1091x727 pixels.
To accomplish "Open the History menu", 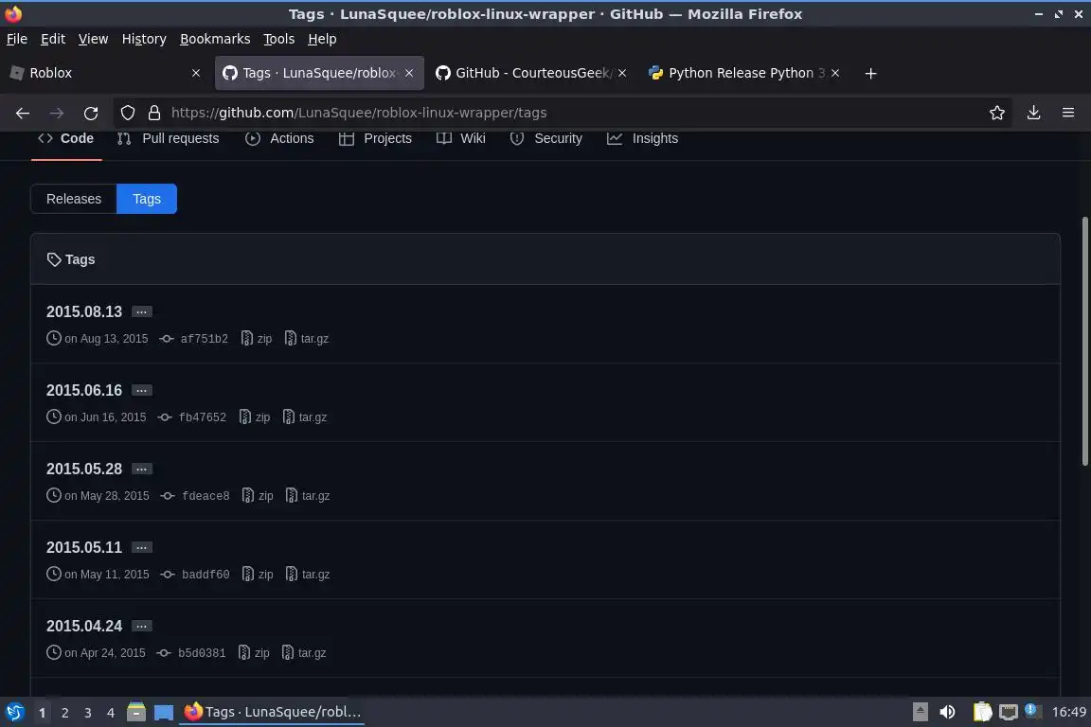I will click(x=144, y=39).
